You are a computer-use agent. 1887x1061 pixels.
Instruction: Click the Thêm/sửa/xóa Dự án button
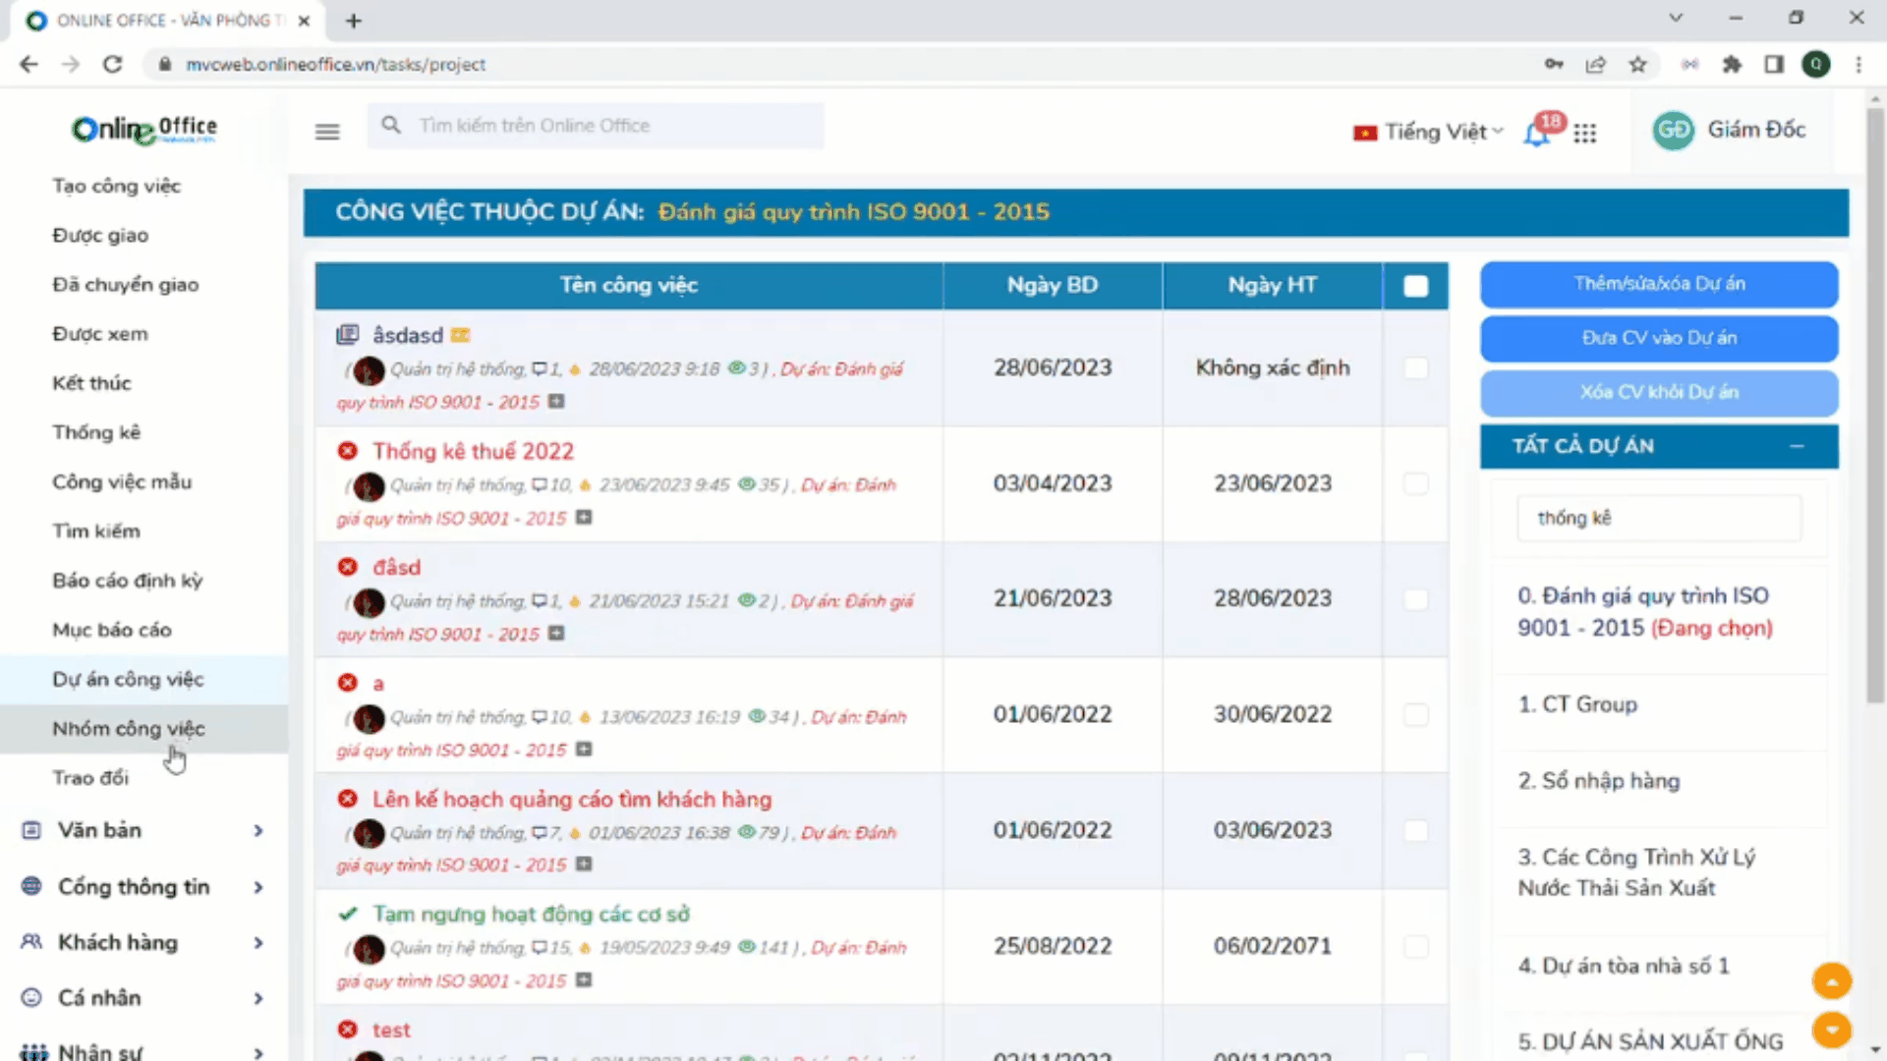[1659, 284]
